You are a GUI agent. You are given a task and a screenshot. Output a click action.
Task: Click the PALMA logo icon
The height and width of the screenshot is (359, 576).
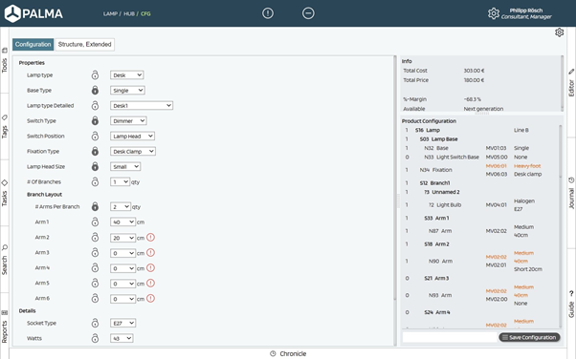12,13
